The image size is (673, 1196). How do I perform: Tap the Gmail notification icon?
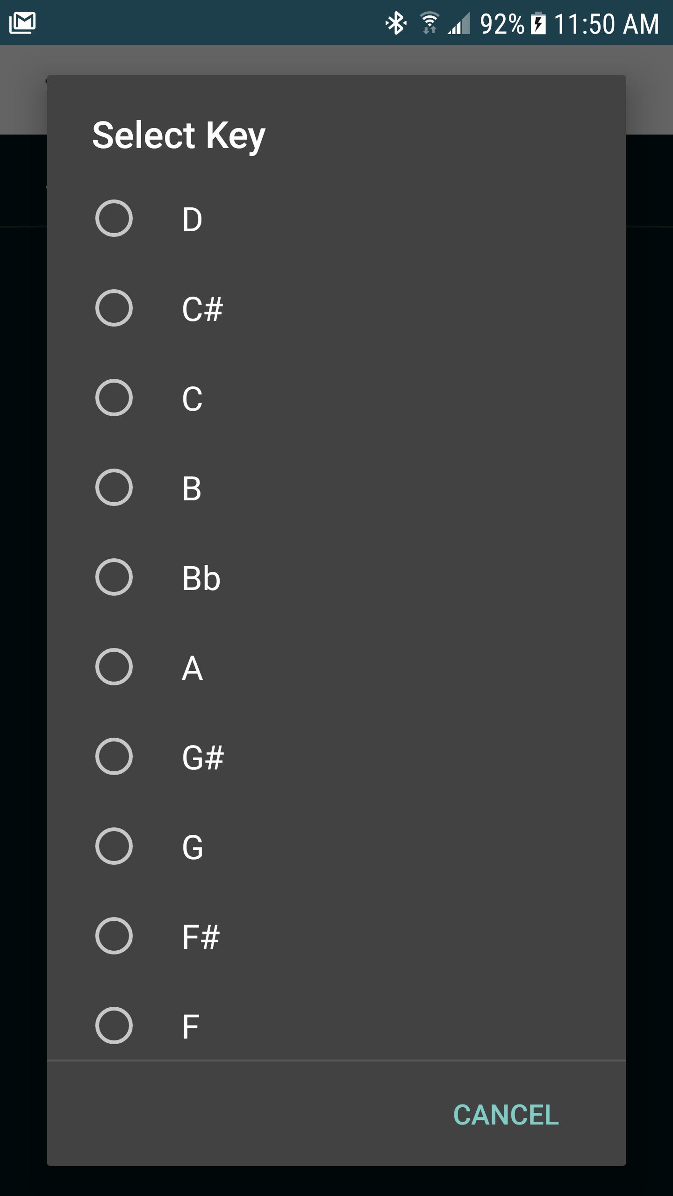[22, 23]
